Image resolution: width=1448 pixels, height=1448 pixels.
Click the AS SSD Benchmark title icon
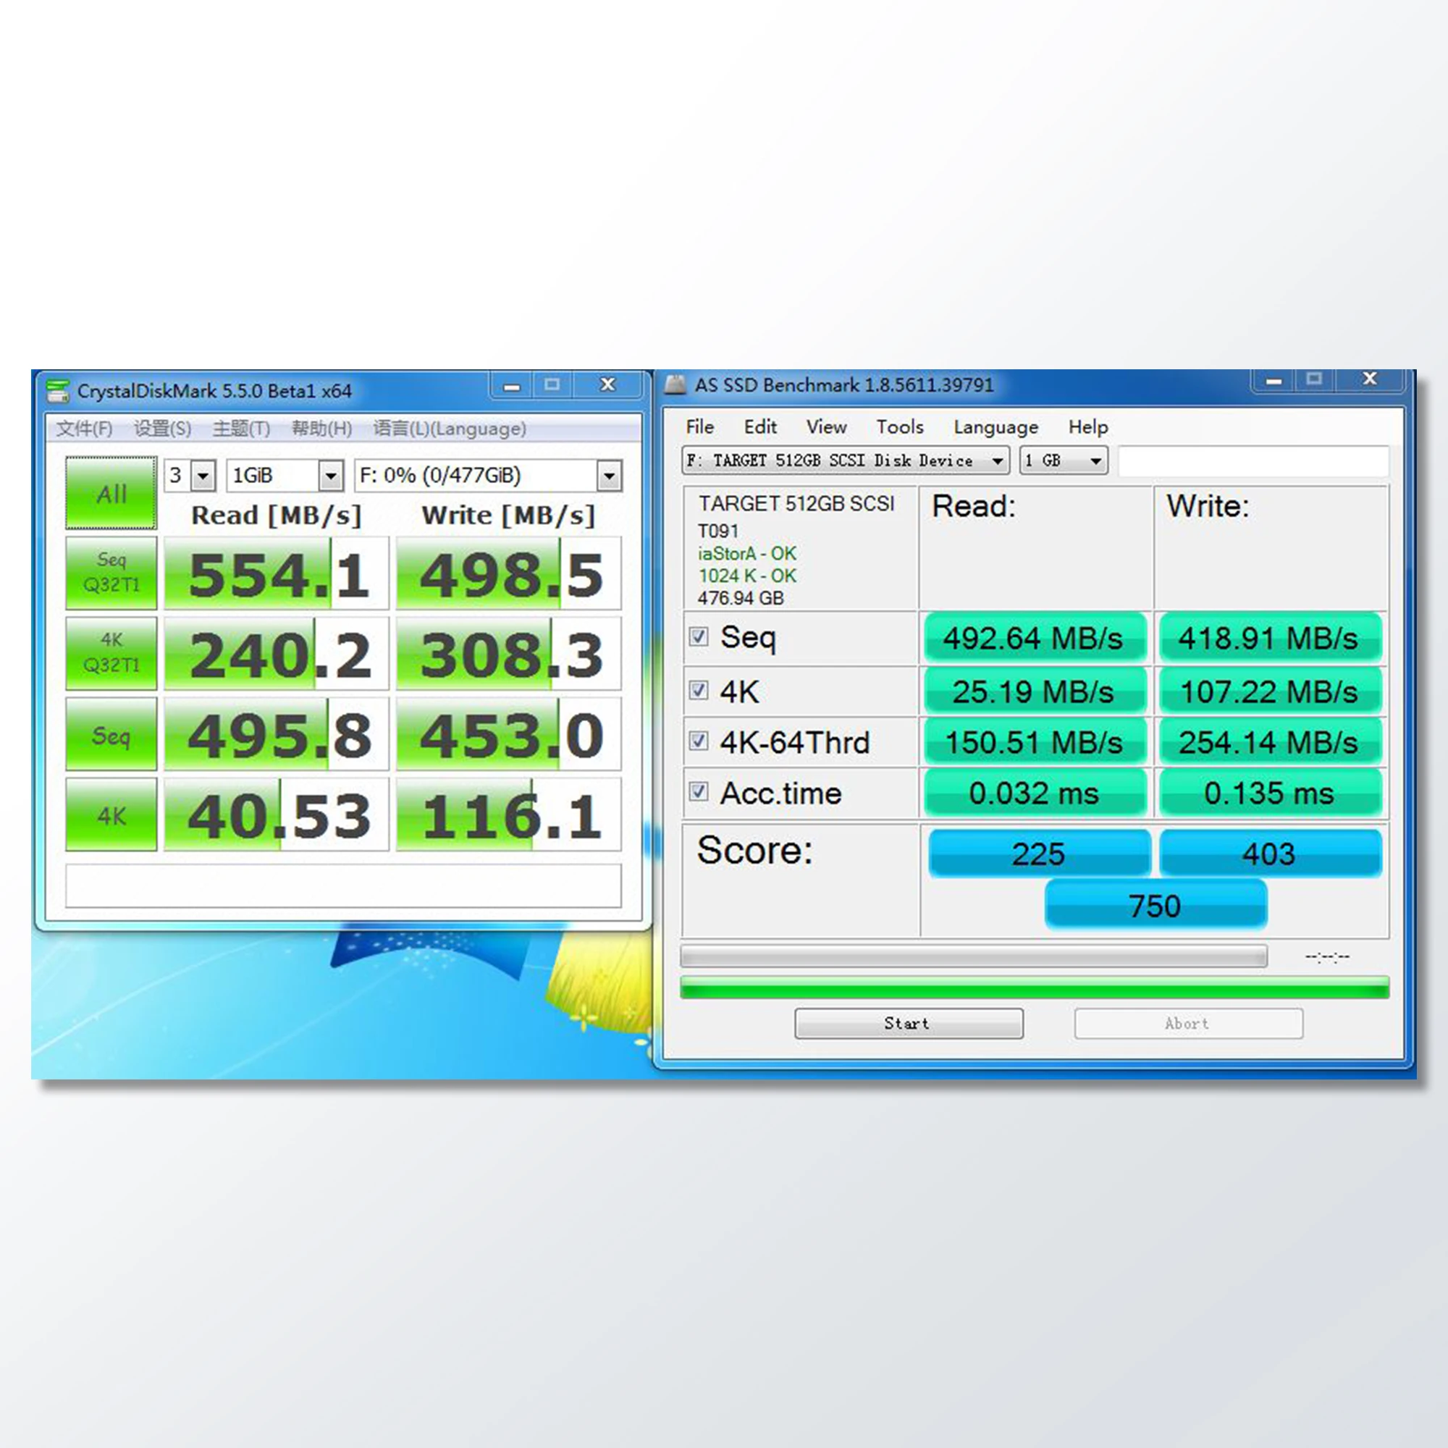(x=675, y=385)
